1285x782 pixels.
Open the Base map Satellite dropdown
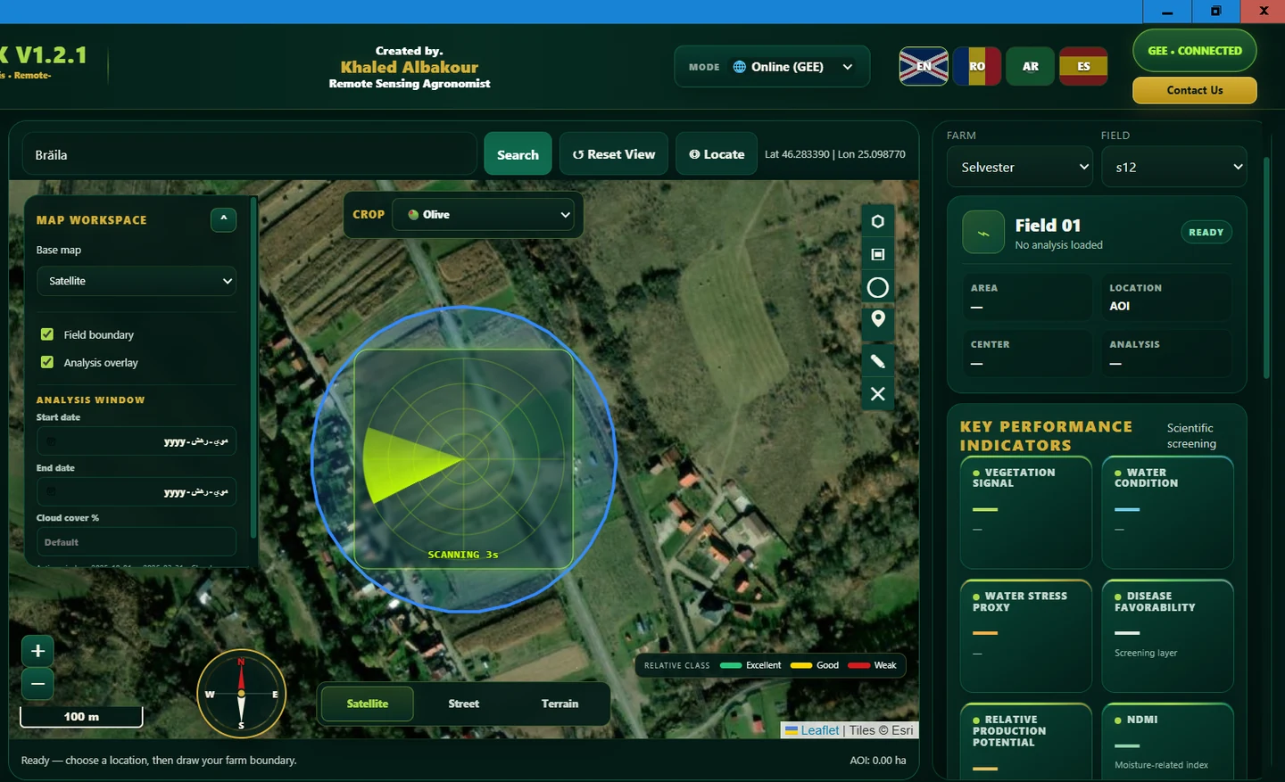coord(137,281)
